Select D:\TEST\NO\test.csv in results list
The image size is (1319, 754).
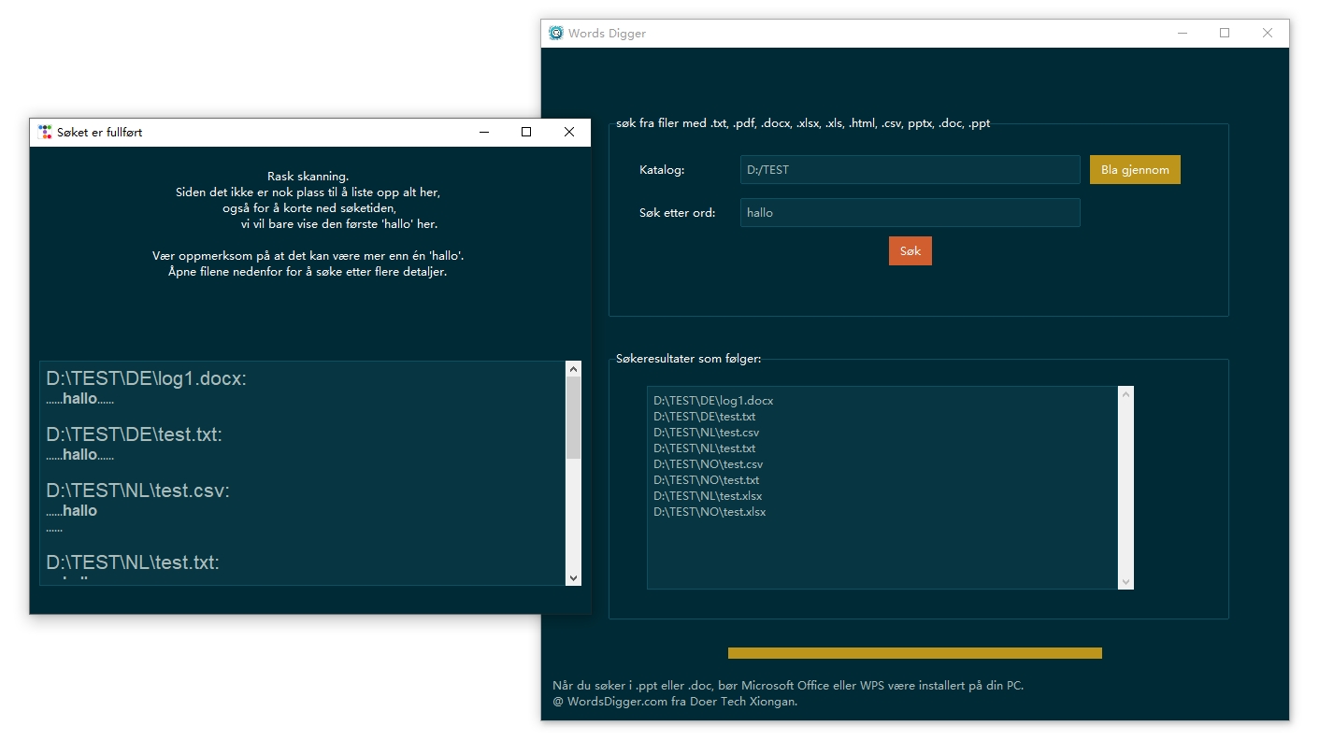click(x=709, y=464)
